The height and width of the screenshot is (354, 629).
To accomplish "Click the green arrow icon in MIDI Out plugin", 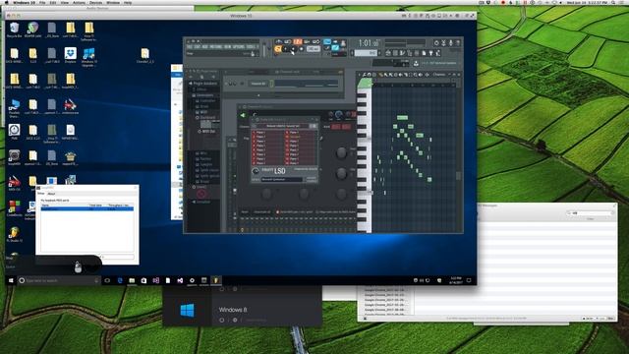I will 243,116.
